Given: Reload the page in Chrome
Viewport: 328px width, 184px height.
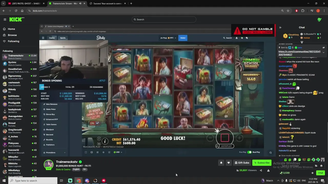Looking at the screenshot, I should [x=16, y=11].
